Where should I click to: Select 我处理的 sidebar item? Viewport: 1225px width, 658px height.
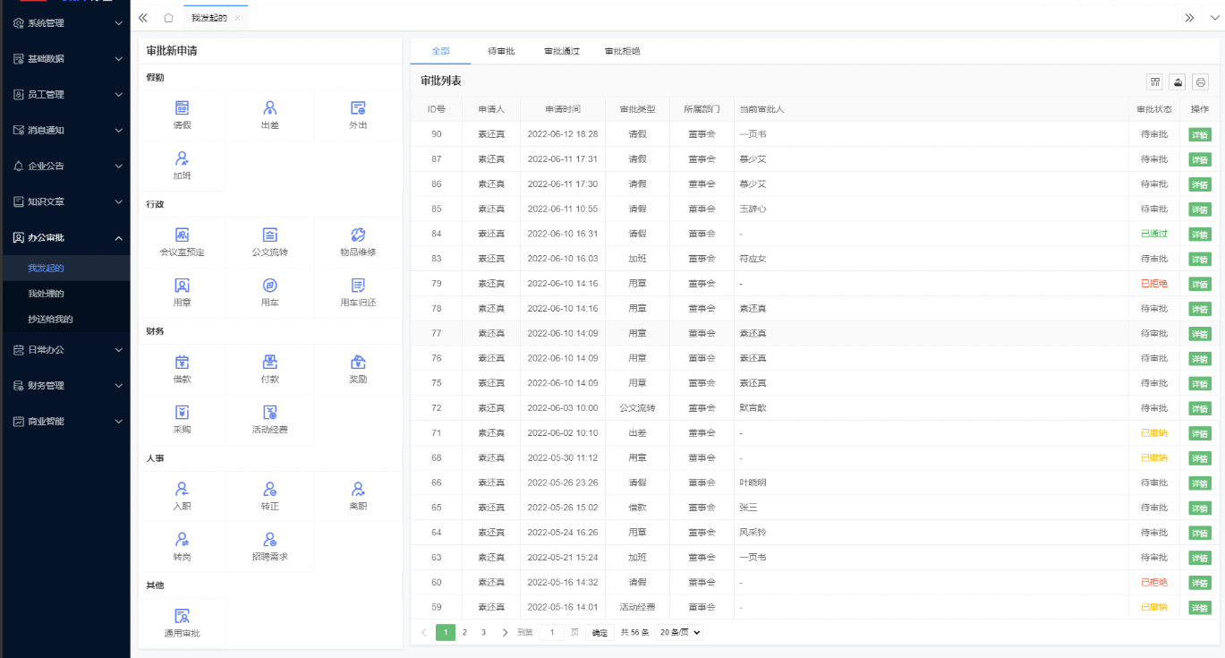(x=64, y=294)
